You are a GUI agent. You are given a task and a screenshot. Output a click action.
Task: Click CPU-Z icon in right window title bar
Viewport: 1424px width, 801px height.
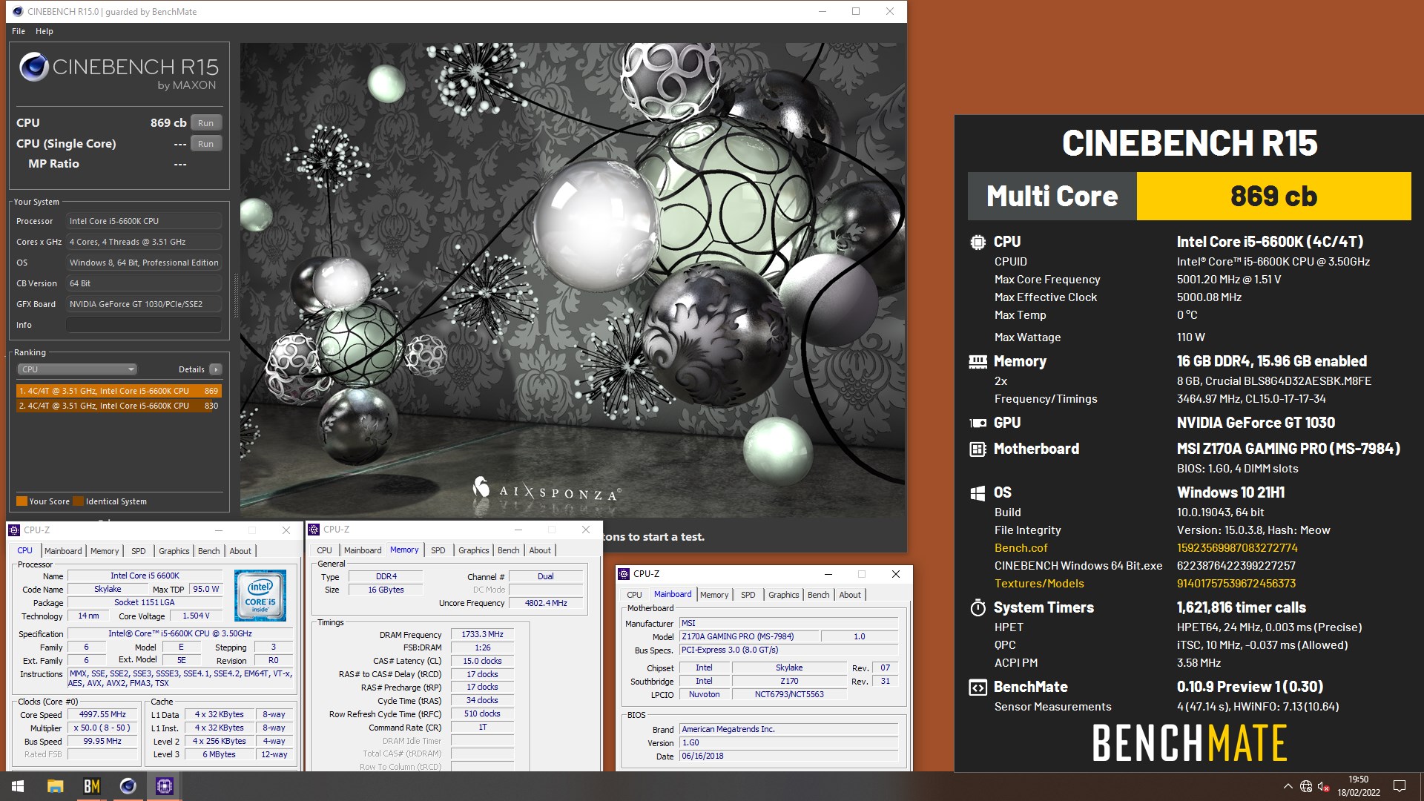click(624, 574)
